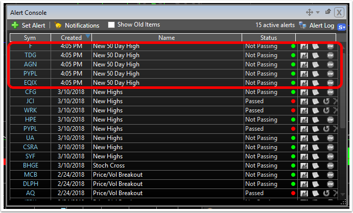The height and width of the screenshot is (213, 353).
Task: Click the move-window crosshair icon
Action: (310, 12)
